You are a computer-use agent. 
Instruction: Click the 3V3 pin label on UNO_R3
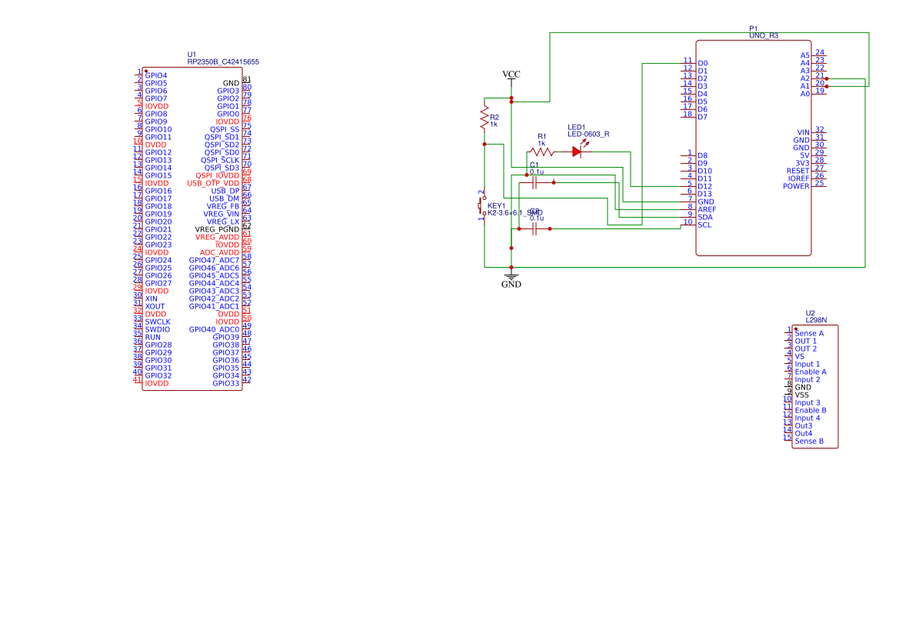(802, 163)
